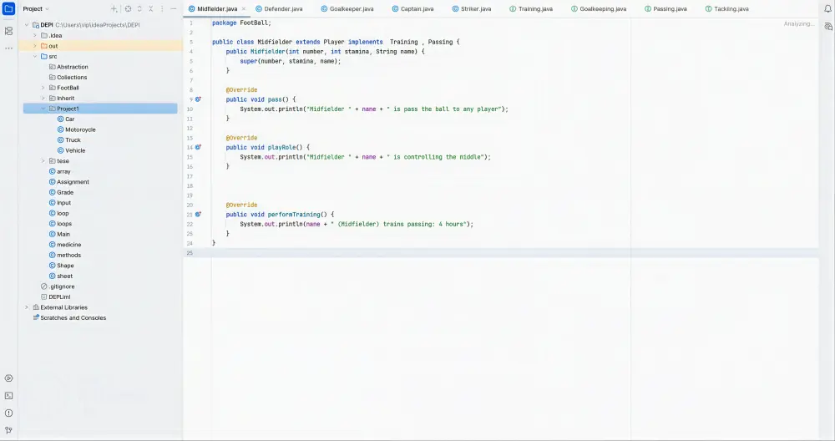
Task: Place cursor on empty line 25
Action: coord(500,252)
